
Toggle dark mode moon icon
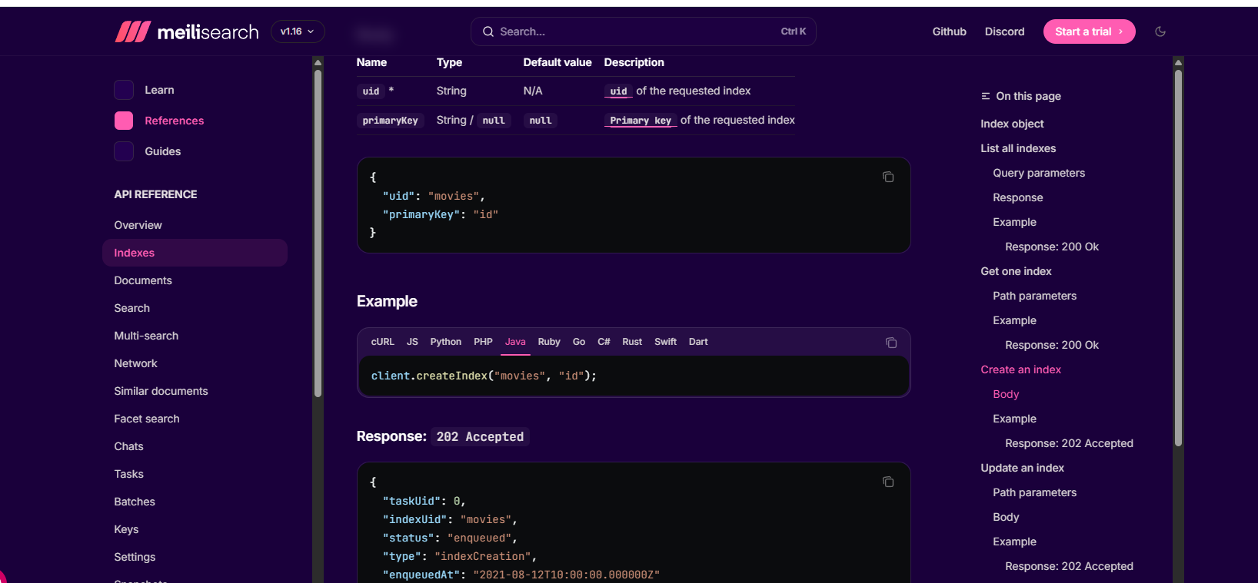[1160, 31]
